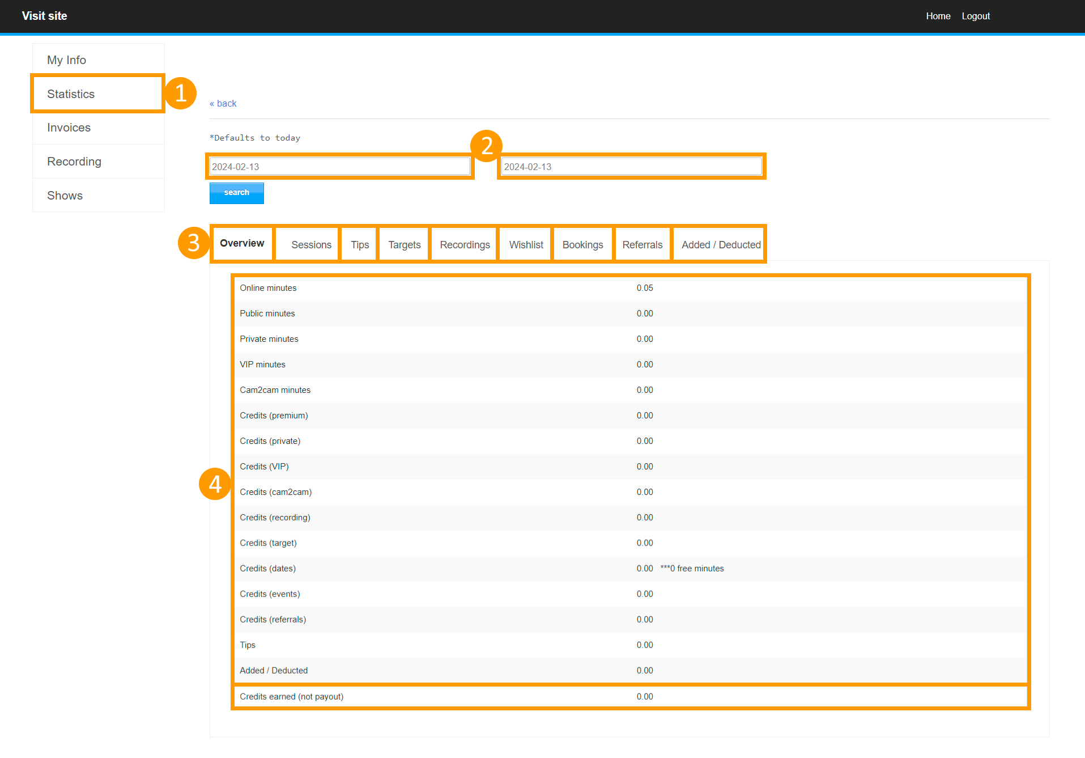Click Logout in the top bar

(x=975, y=16)
